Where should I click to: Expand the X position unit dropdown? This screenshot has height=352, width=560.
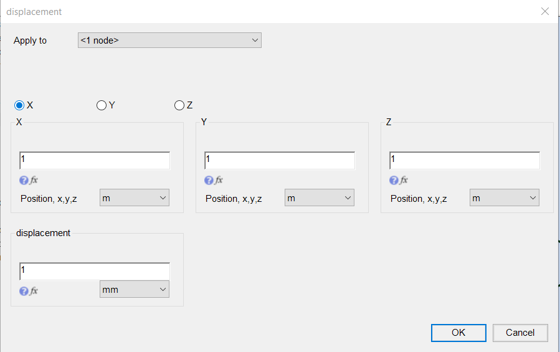135,198
